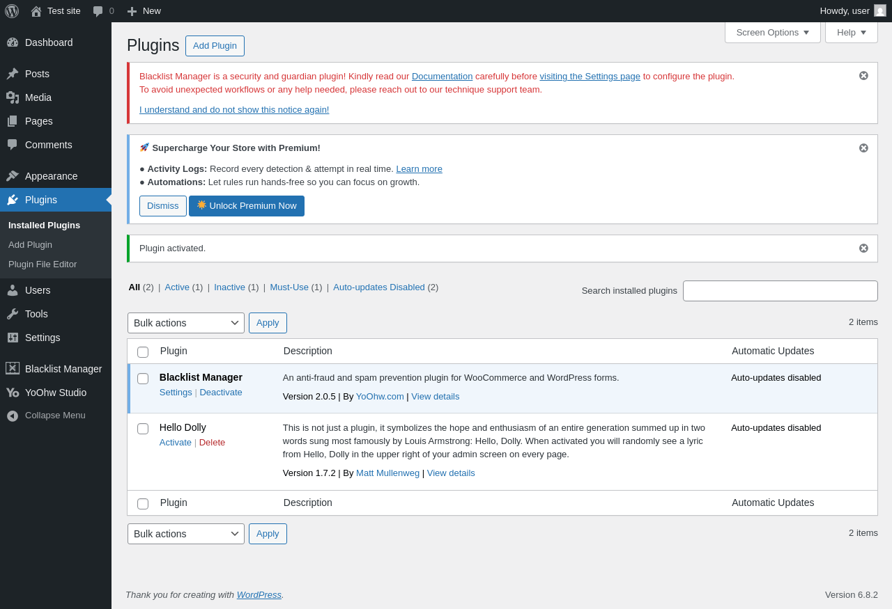Dismiss the Plugin activated notice
The width and height of the screenshot is (892, 609).
[x=863, y=248]
